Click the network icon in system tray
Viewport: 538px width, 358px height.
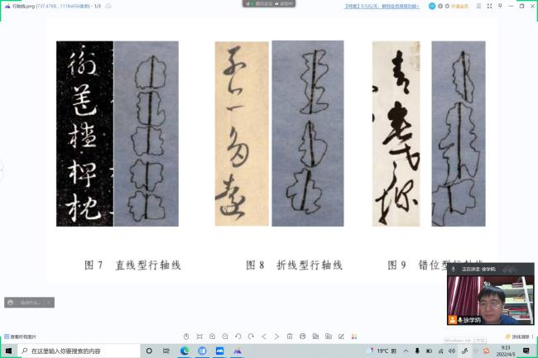click(441, 351)
